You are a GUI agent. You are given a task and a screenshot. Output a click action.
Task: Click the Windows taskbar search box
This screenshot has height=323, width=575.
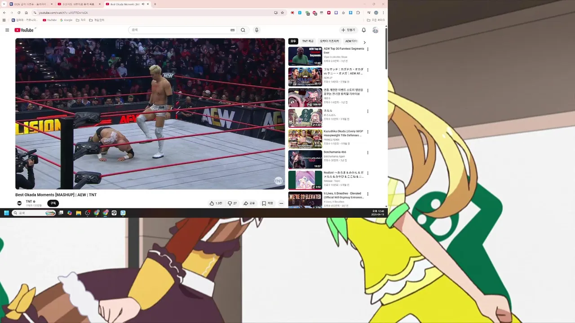(34, 213)
